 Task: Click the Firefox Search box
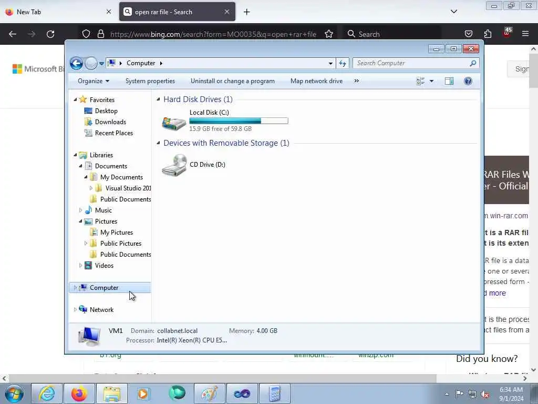click(392, 34)
